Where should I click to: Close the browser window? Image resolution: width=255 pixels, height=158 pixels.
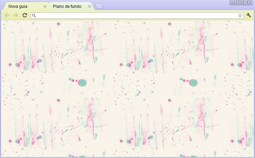point(249,2)
